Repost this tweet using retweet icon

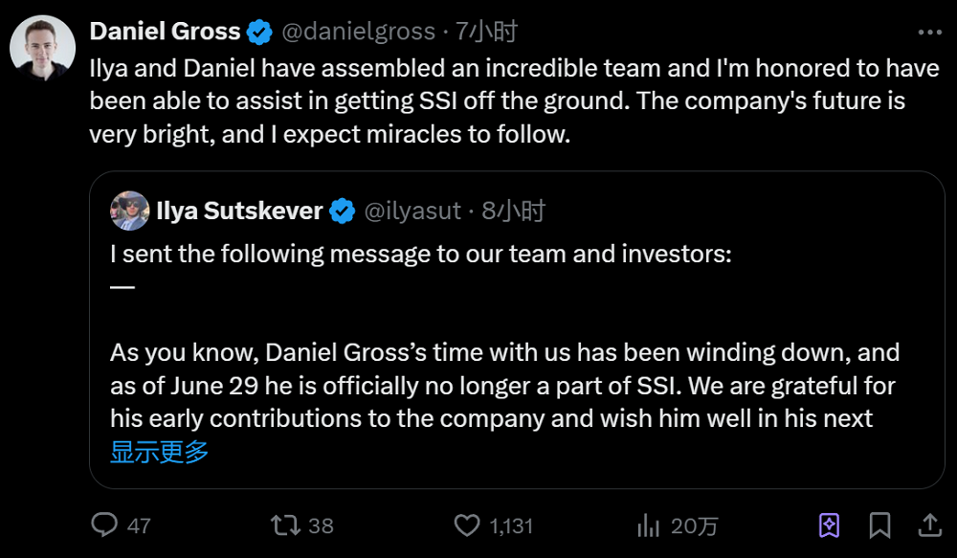pos(284,525)
